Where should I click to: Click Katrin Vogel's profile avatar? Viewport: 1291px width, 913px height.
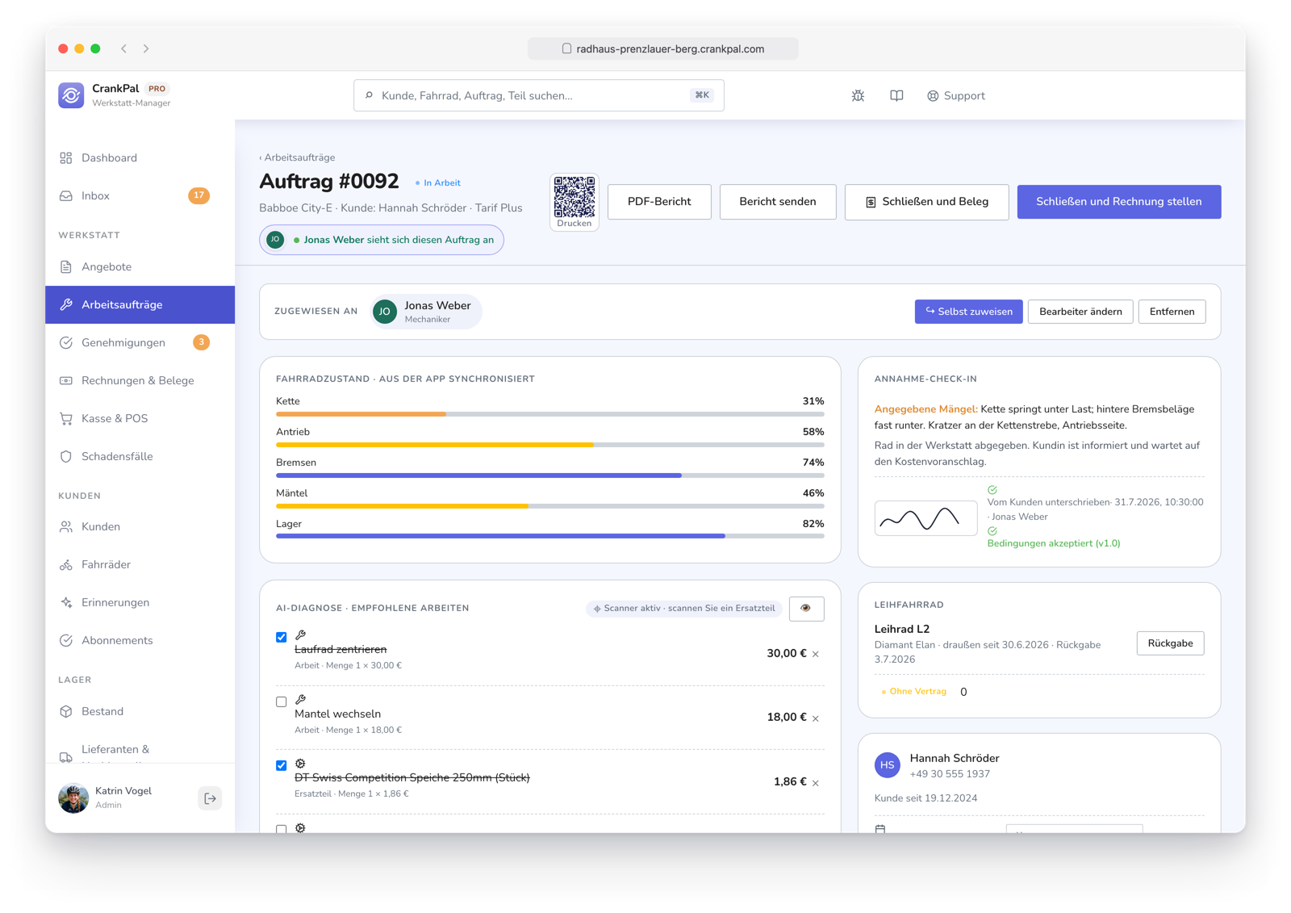point(73,798)
